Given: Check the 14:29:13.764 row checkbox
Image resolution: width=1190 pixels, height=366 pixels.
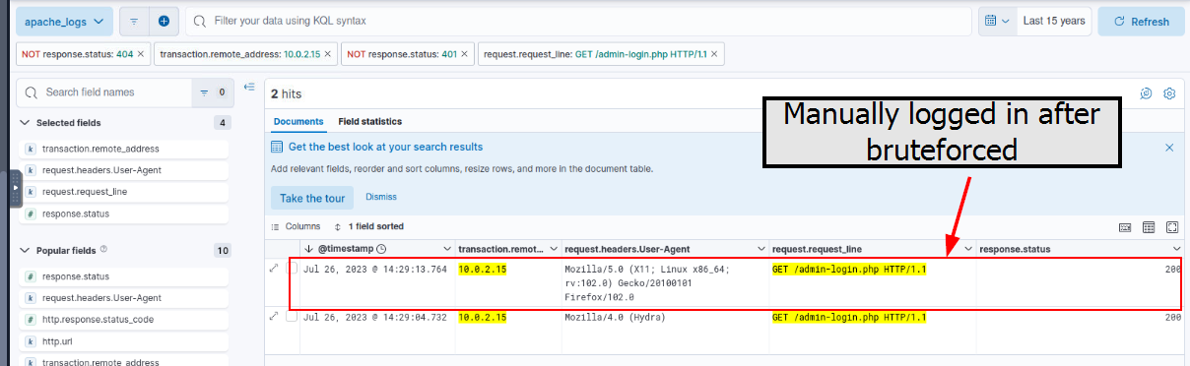Looking at the screenshot, I should pos(291,268).
